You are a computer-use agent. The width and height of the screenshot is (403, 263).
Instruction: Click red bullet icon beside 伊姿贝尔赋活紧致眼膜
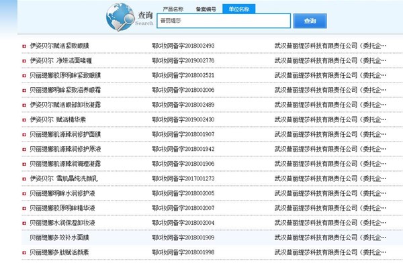pyautogui.click(x=24, y=46)
